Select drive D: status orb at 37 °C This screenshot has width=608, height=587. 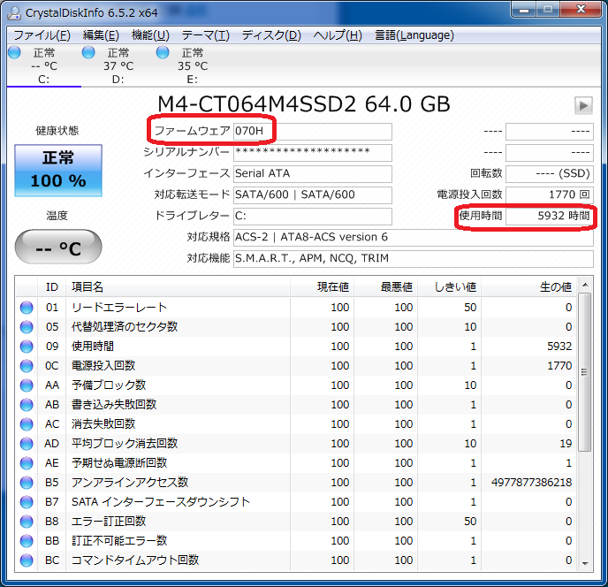[x=88, y=53]
